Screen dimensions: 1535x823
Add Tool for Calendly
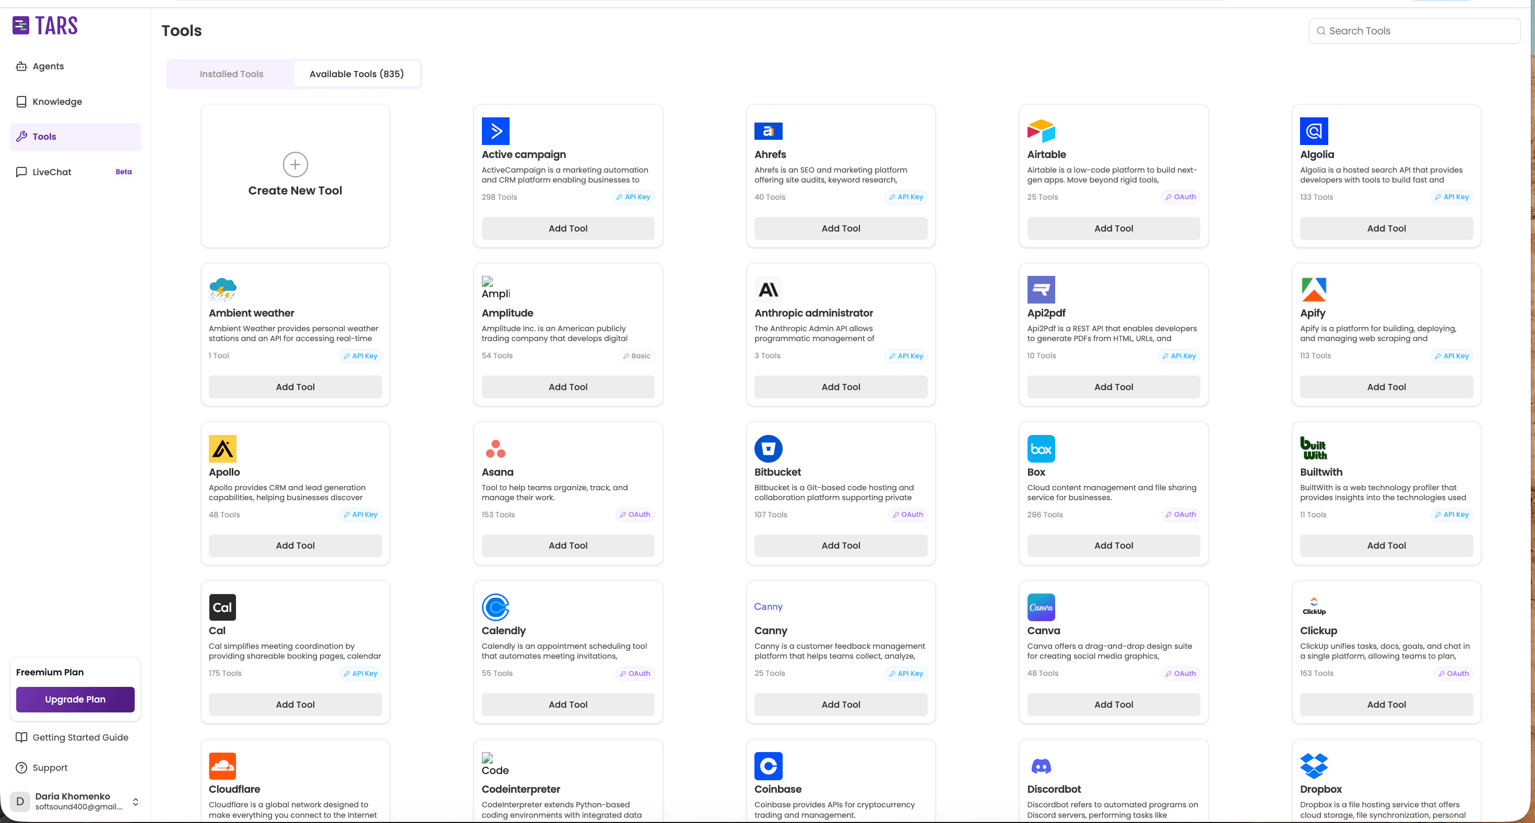pyautogui.click(x=568, y=705)
